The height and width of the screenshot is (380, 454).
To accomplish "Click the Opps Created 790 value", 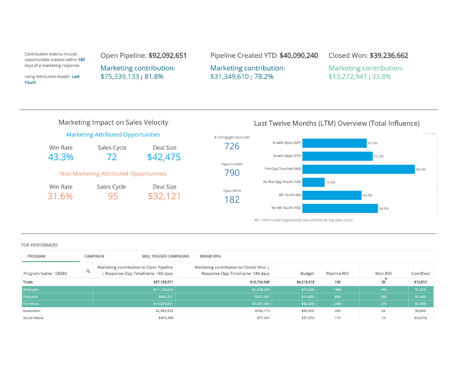I will (x=232, y=173).
